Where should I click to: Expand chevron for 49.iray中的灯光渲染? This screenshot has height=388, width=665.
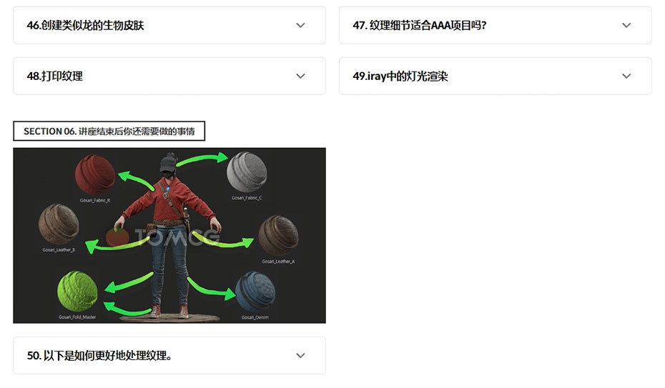point(626,76)
